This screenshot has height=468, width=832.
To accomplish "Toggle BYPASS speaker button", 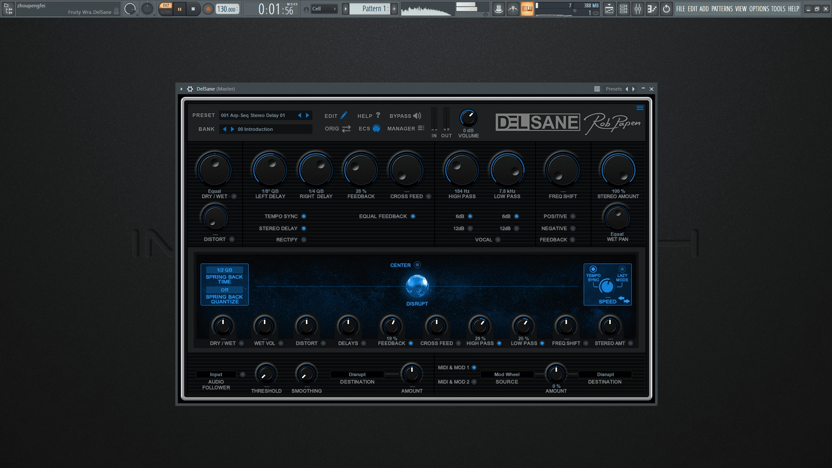I will (x=405, y=116).
